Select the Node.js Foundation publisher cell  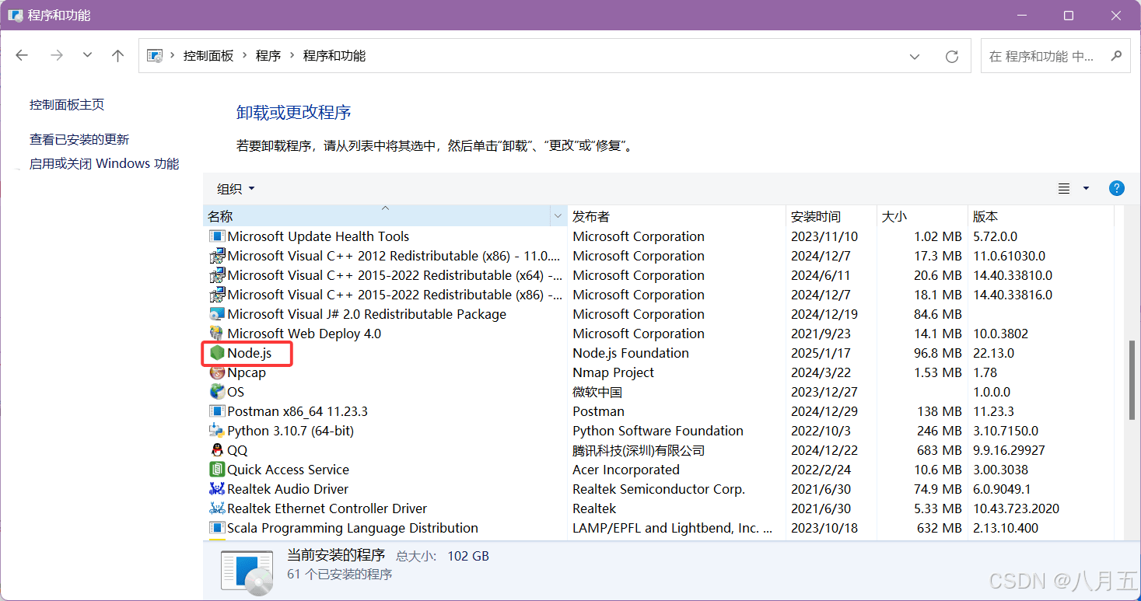[631, 353]
